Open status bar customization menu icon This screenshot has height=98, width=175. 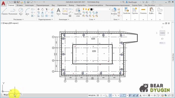[173, 95]
